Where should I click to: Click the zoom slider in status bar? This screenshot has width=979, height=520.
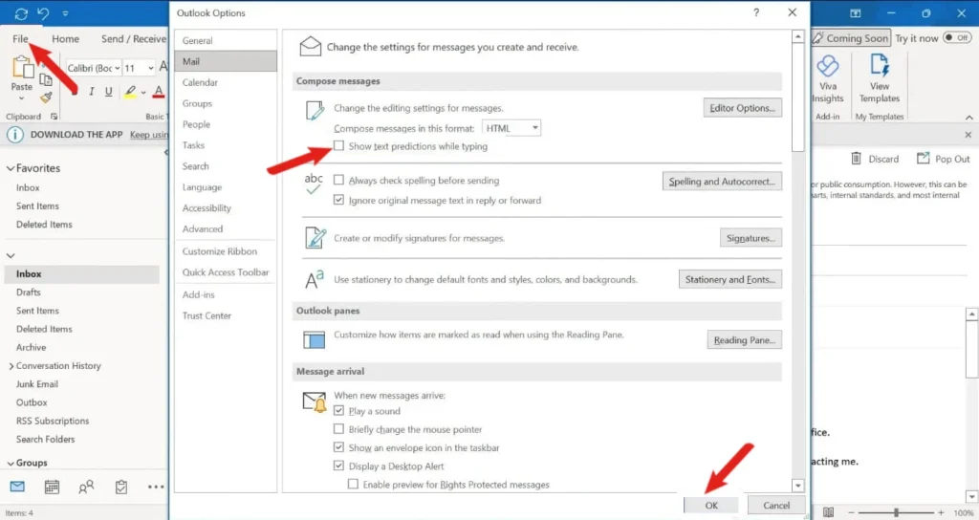[x=897, y=513]
